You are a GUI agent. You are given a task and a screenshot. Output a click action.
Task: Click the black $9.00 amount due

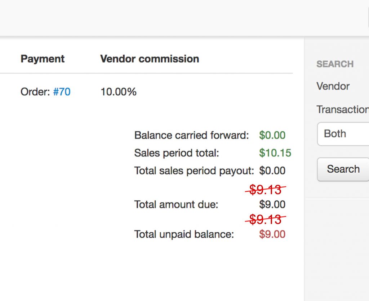pyautogui.click(x=272, y=205)
